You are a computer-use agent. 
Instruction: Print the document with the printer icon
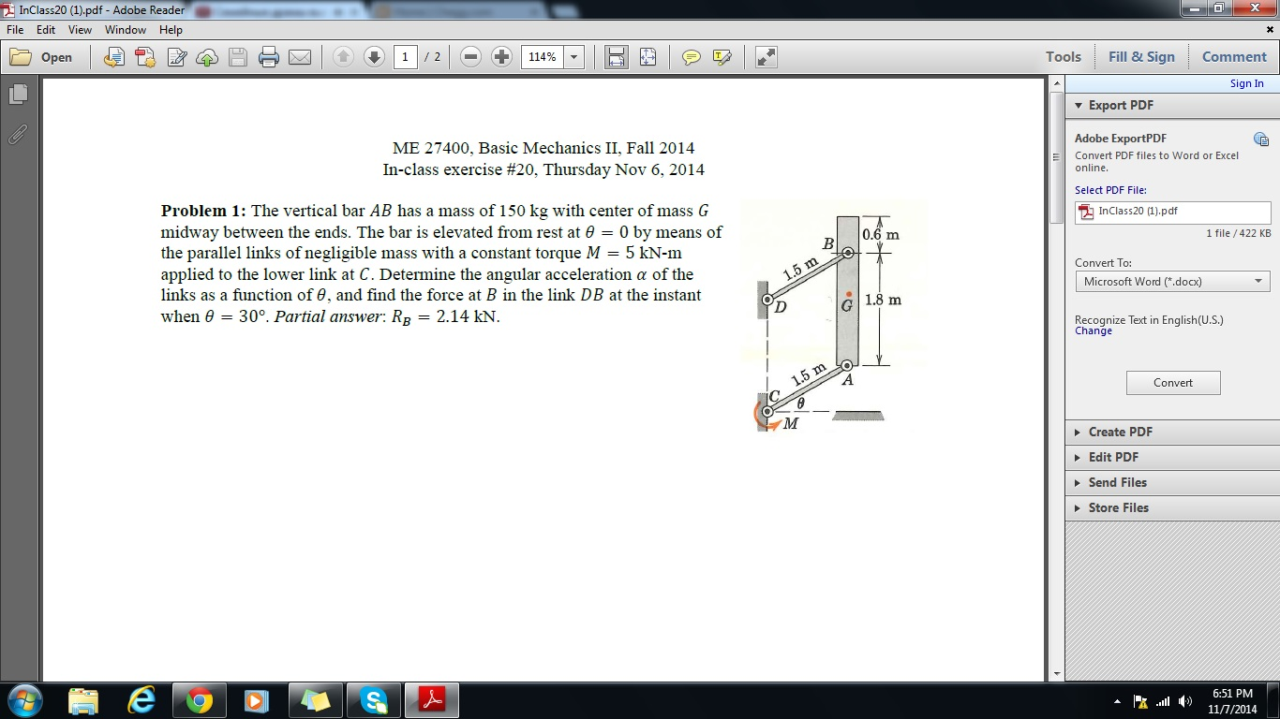click(x=269, y=57)
